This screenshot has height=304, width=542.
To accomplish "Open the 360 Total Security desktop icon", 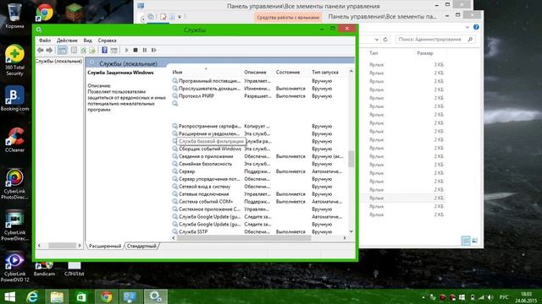I will coord(14,60).
